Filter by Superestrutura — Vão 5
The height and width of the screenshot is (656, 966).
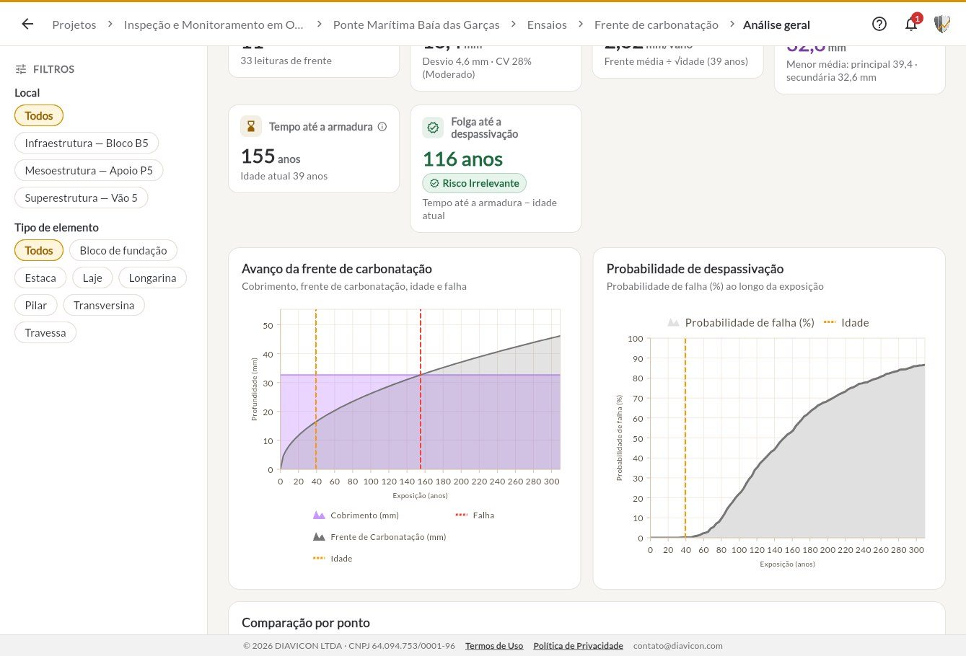(81, 198)
